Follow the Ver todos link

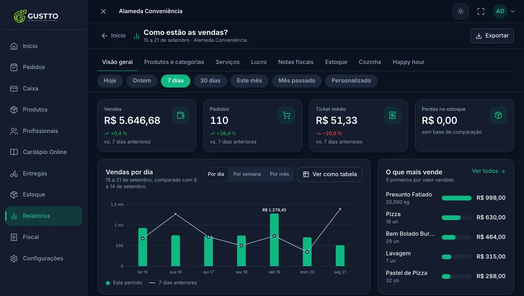coord(488,171)
